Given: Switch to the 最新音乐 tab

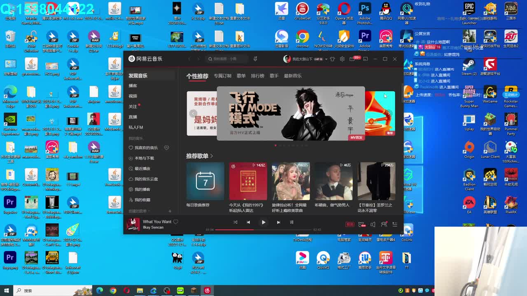Looking at the screenshot, I should point(293,76).
